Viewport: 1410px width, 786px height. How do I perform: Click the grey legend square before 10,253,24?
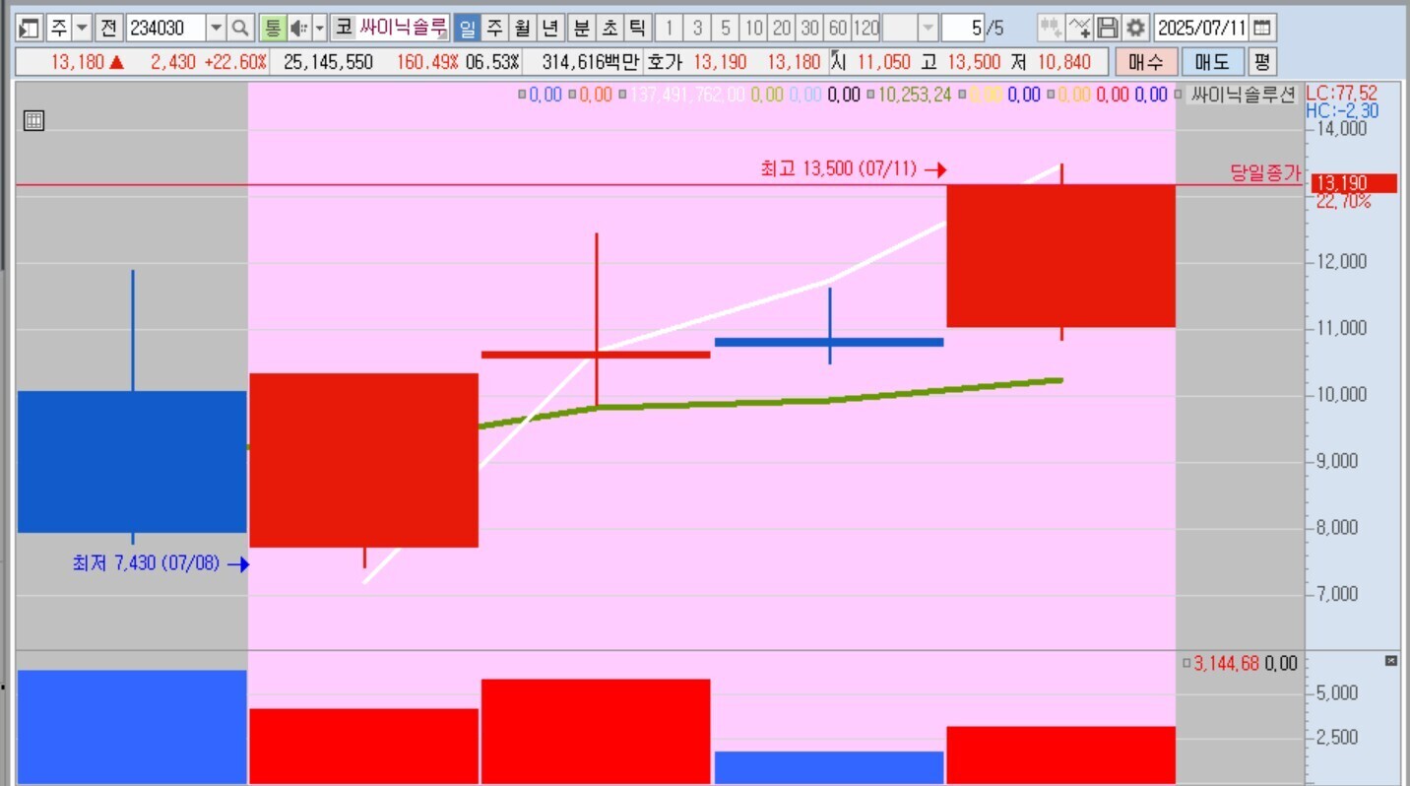click(x=871, y=96)
